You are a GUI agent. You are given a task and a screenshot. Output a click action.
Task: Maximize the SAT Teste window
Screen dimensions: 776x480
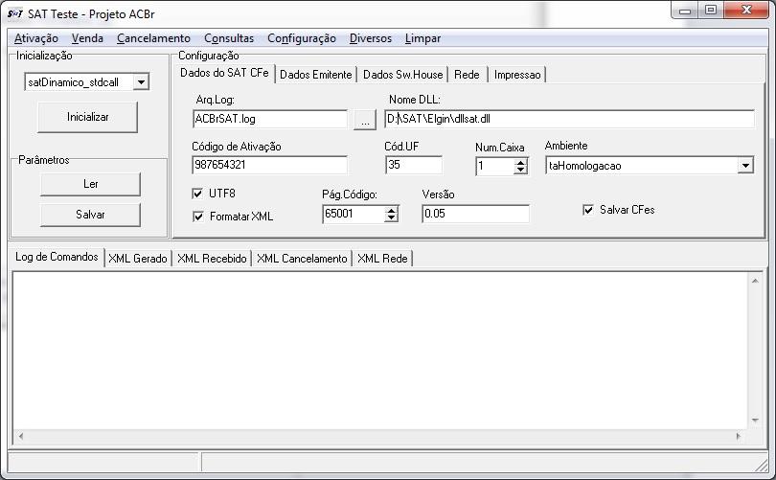point(711,11)
